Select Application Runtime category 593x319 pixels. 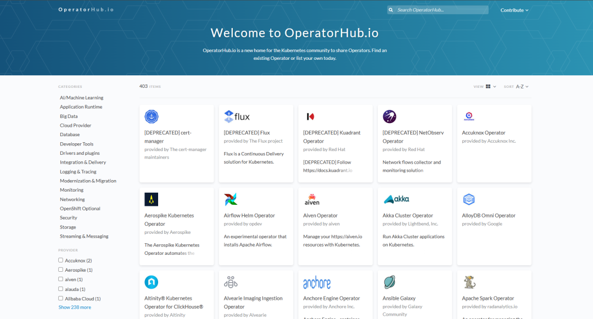[81, 107]
